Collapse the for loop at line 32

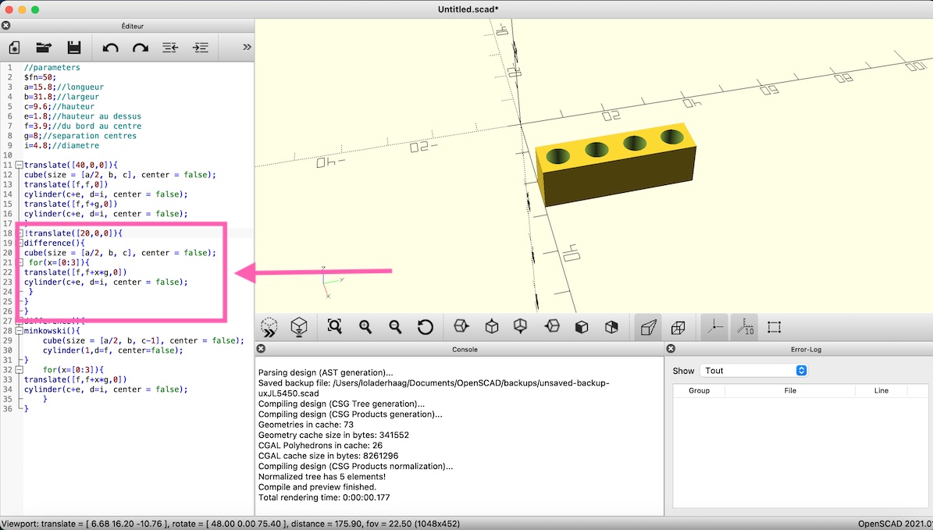tap(19, 369)
